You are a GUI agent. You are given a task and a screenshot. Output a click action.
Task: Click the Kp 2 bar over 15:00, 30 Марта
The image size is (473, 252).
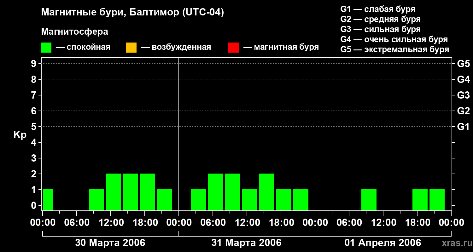tap(131, 192)
